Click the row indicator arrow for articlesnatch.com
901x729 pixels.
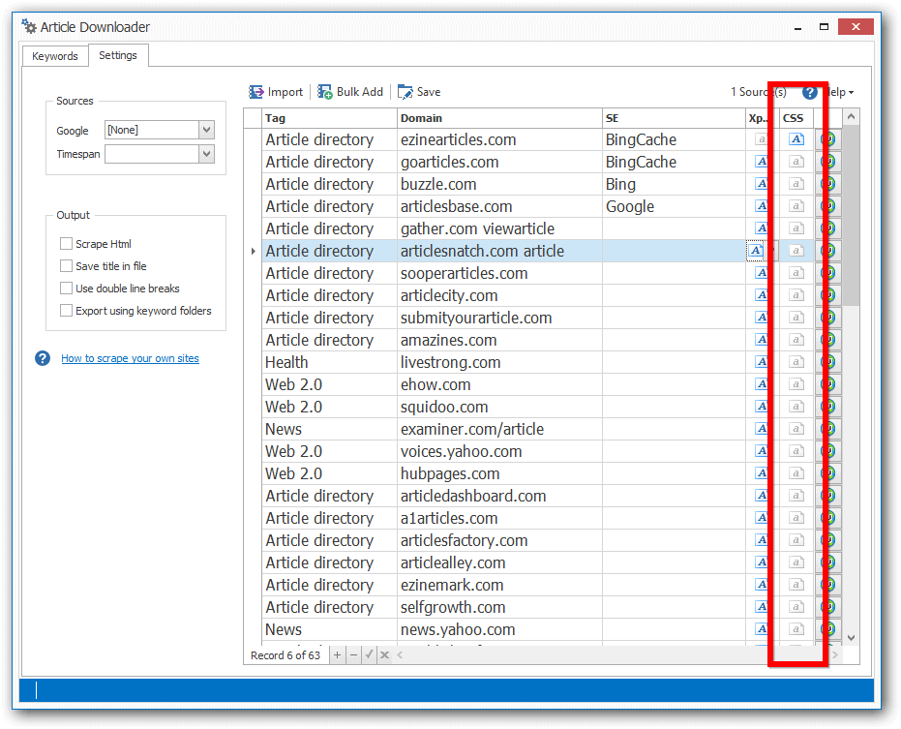(x=253, y=252)
